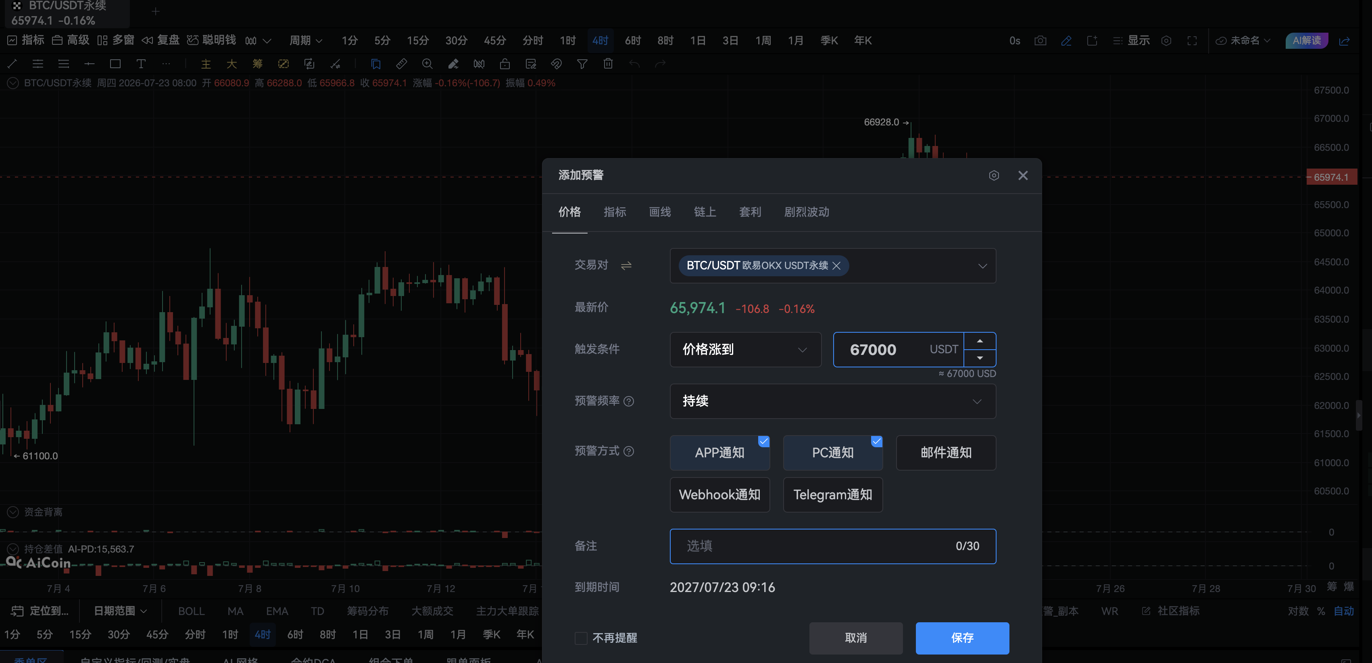Enable Telegram通知 alert method

(x=832, y=495)
